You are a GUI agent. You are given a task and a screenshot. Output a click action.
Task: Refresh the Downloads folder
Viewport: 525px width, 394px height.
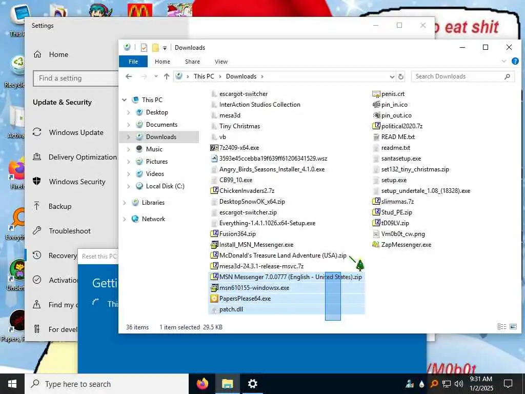[x=401, y=77]
